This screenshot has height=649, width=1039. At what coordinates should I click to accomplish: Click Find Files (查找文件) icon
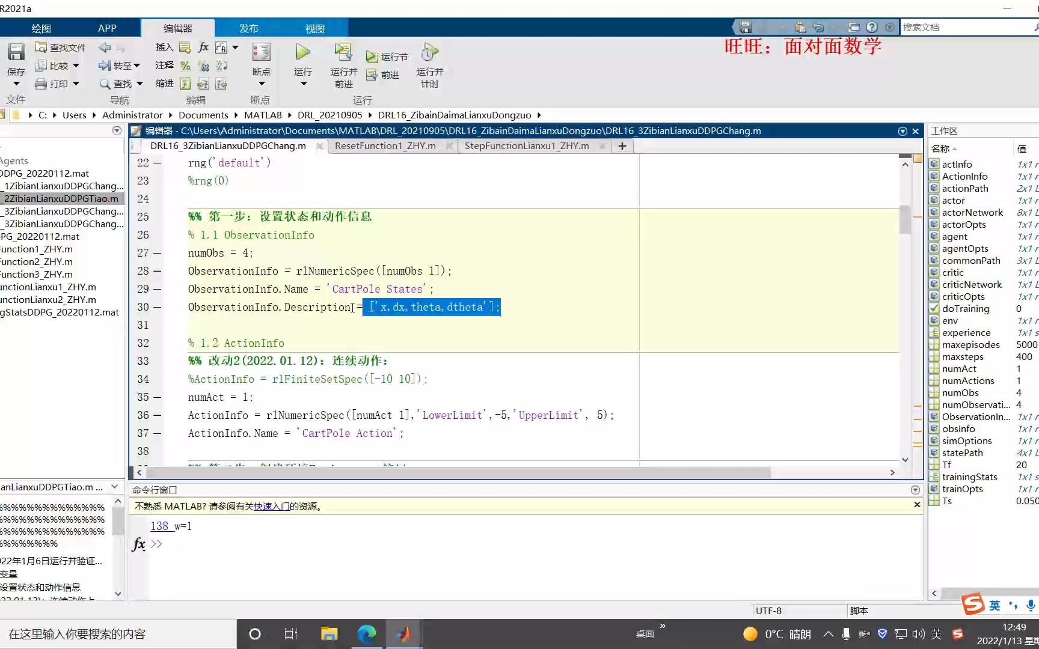pyautogui.click(x=40, y=47)
